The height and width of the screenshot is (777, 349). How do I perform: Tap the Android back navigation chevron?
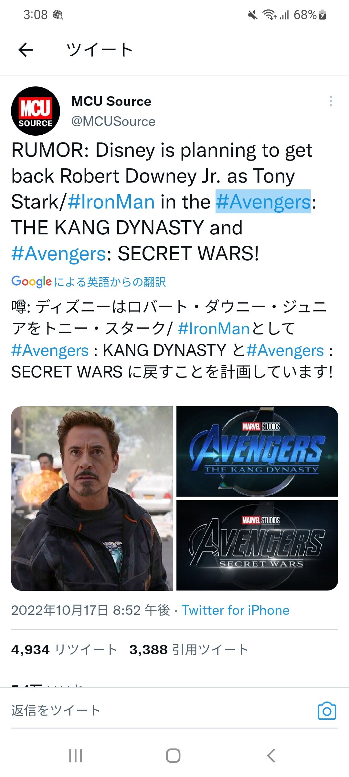tap(271, 756)
